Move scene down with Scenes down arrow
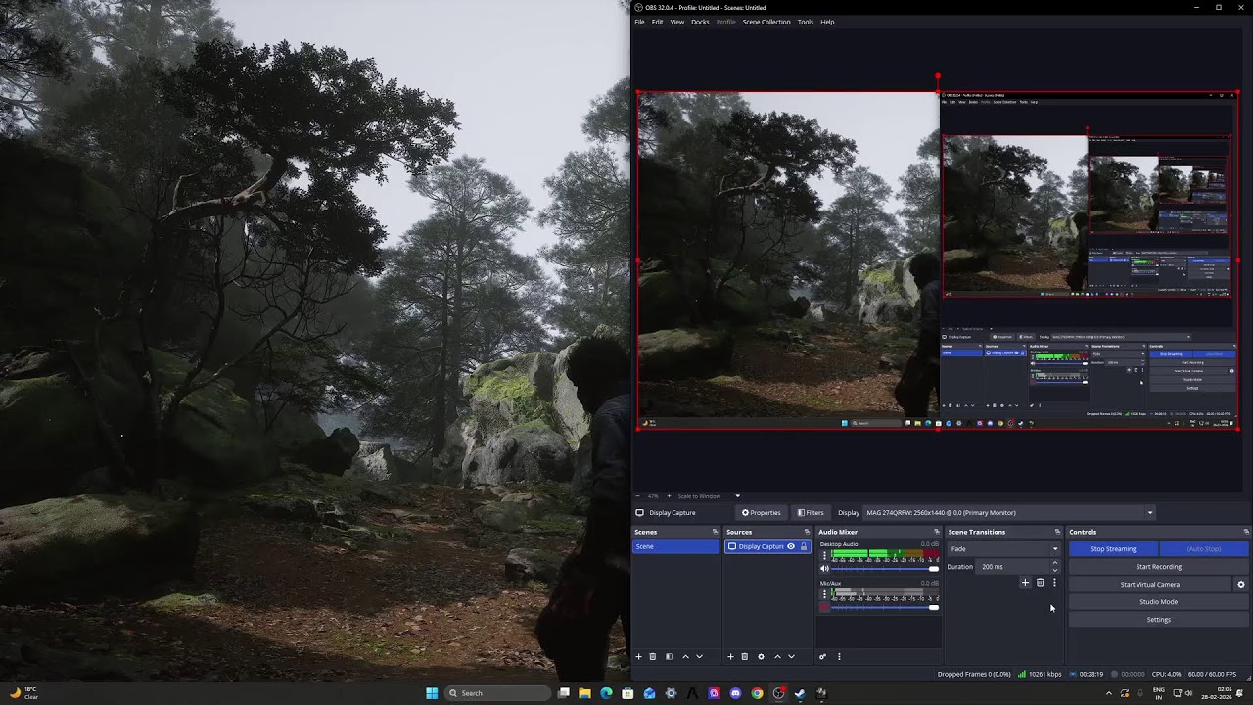The width and height of the screenshot is (1253, 705). point(699,656)
